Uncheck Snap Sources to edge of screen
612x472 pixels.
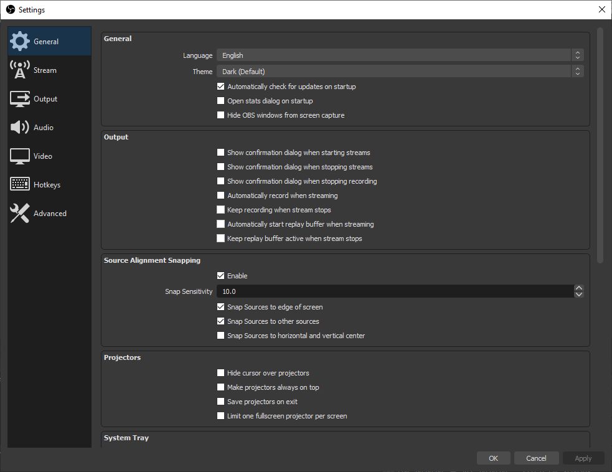pos(220,306)
